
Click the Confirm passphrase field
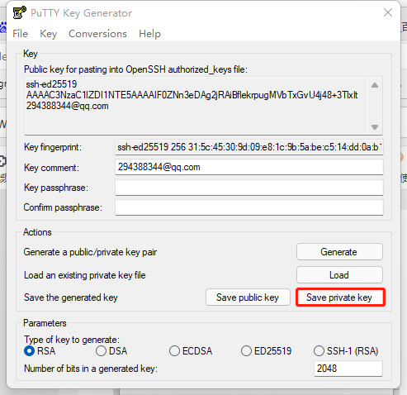(x=249, y=207)
